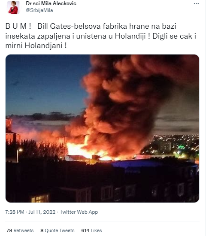Open the Twitter Web App source link

(79, 212)
